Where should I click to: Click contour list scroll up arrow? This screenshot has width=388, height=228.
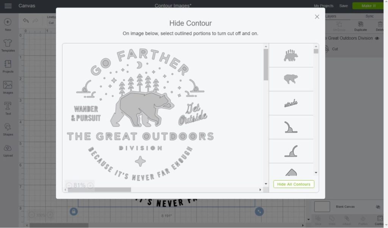tap(316, 46)
